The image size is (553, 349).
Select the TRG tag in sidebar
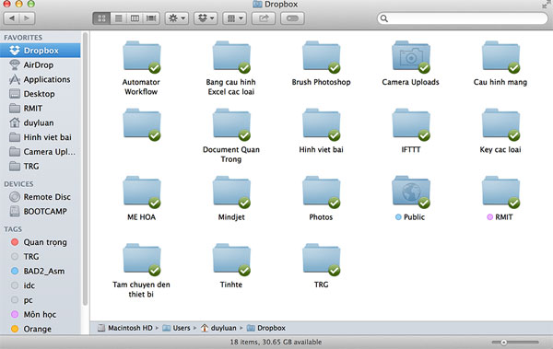coord(41,257)
